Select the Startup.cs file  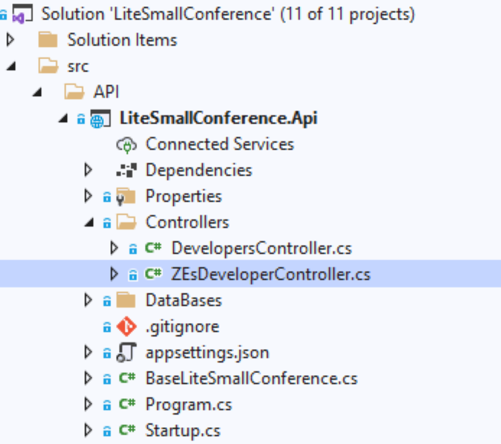183,431
